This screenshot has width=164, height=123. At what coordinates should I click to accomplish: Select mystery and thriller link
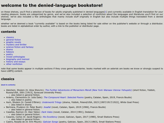point(16,45)
